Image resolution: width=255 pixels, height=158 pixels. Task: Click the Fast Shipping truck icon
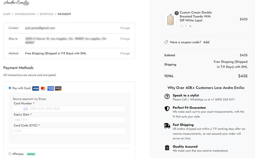(167, 126)
